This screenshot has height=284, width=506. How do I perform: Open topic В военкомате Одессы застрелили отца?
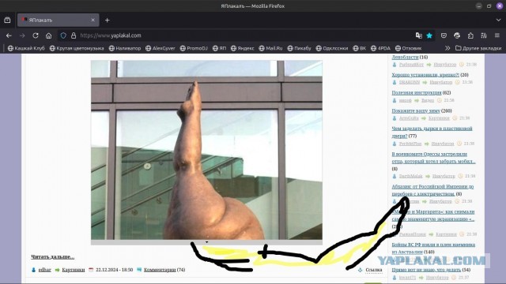[x=433, y=158]
